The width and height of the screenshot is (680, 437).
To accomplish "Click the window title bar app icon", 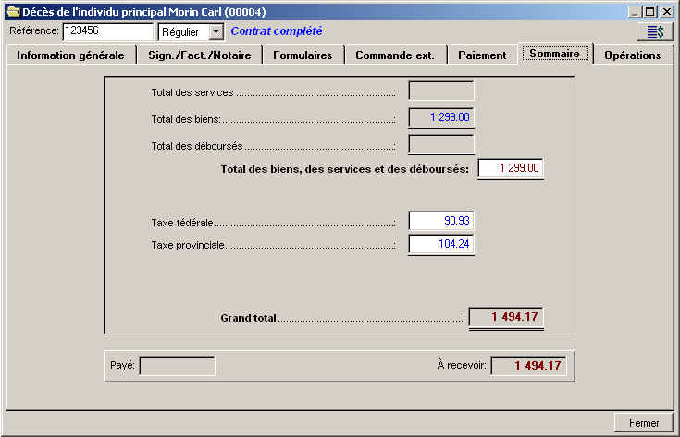I will [12, 11].
